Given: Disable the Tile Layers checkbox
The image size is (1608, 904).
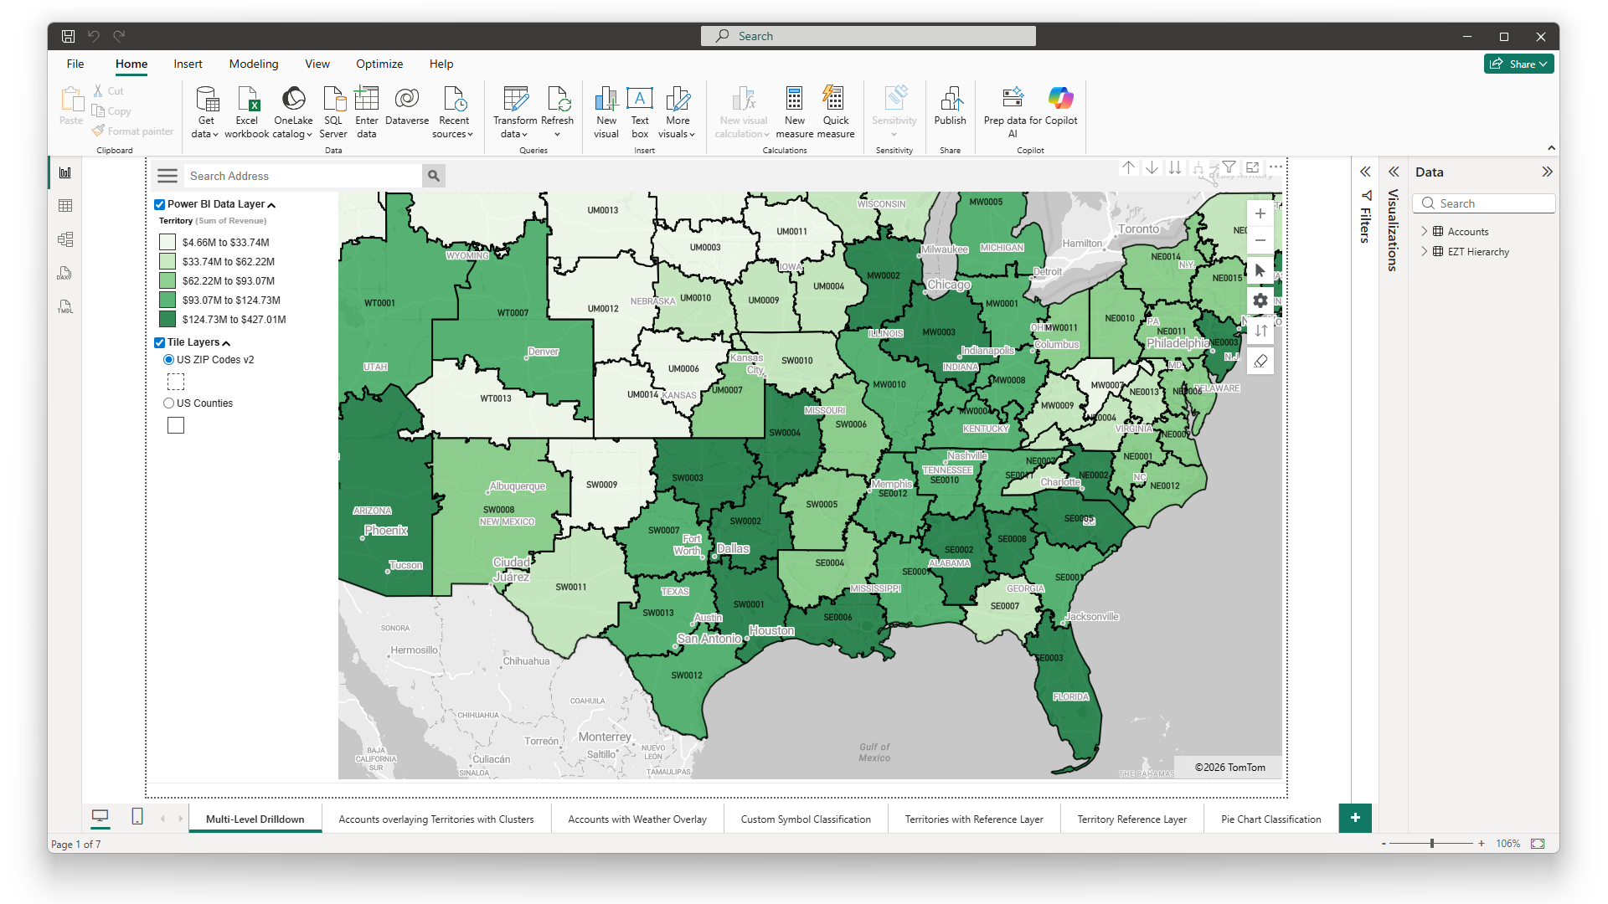Looking at the screenshot, I should pos(159,342).
